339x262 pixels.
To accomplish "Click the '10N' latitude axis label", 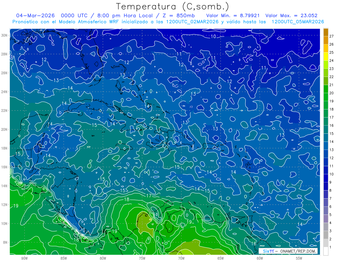I will (x=4, y=223).
